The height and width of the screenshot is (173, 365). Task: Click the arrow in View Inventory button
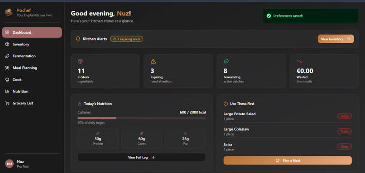click(349, 39)
